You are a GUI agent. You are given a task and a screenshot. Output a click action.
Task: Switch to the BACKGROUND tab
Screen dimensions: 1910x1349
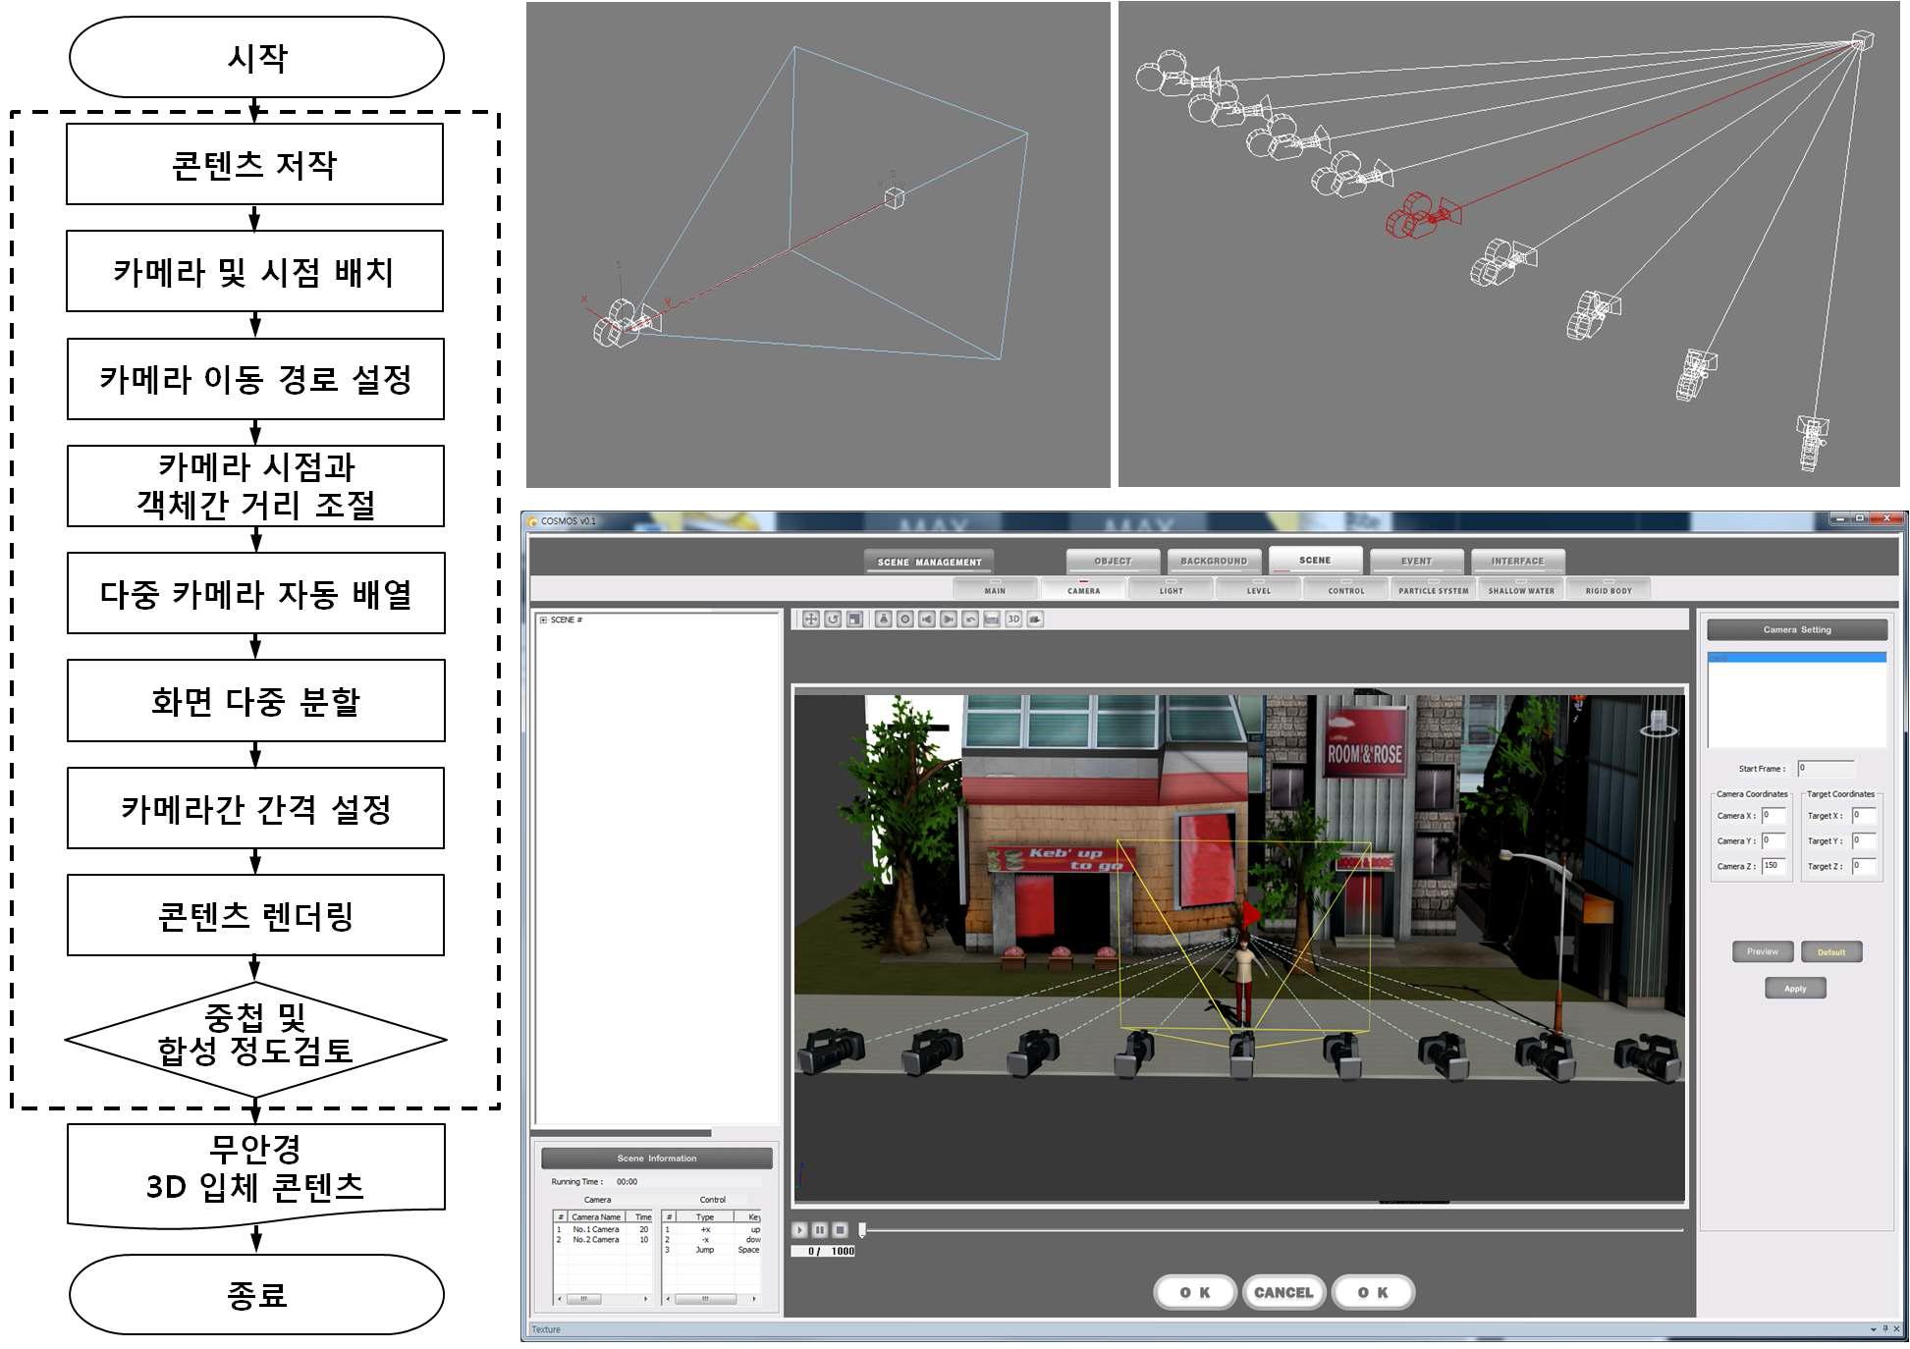click(x=1214, y=562)
